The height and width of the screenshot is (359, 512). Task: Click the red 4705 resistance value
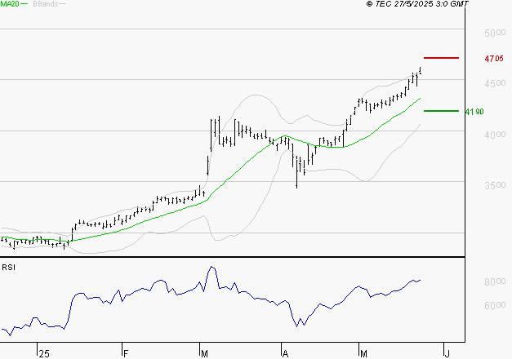pos(494,59)
